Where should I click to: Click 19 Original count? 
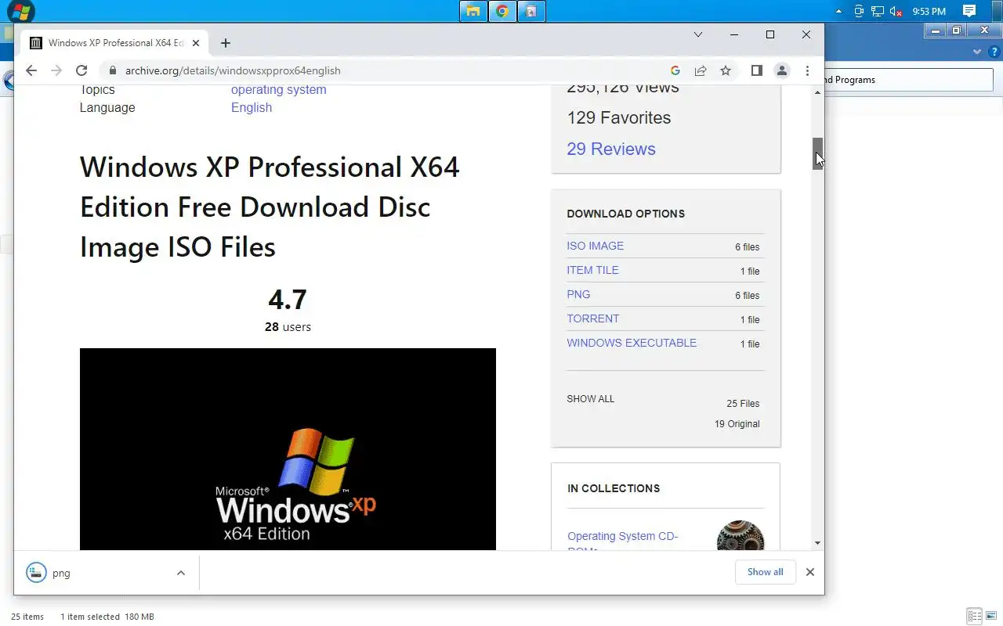737,424
